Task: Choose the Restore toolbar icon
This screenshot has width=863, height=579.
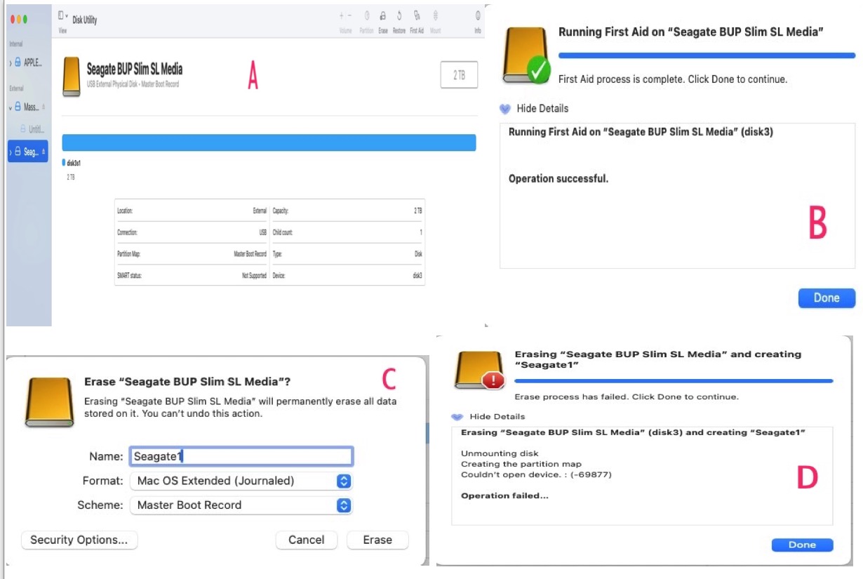Action: (x=399, y=15)
